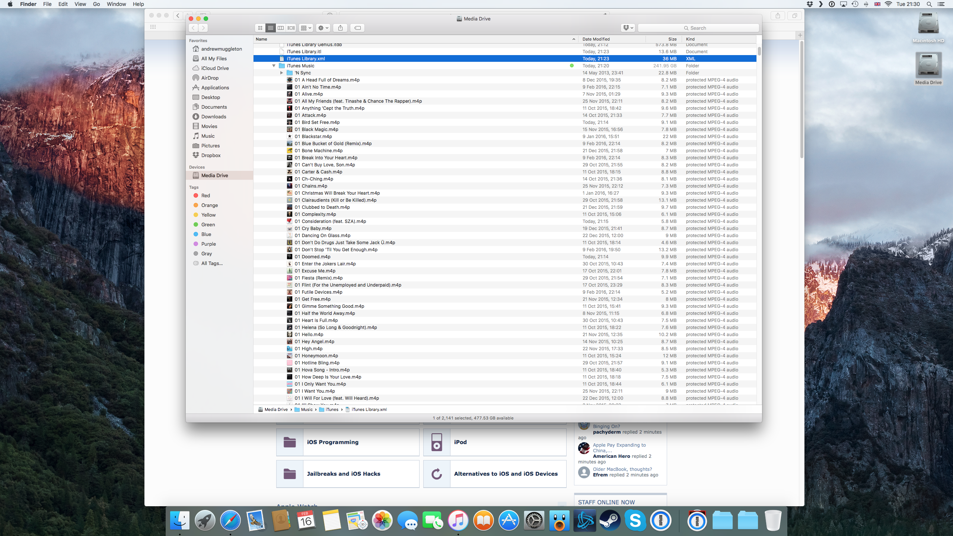Go back in Finder history
Screen dimensions: 953x536
click(x=193, y=28)
